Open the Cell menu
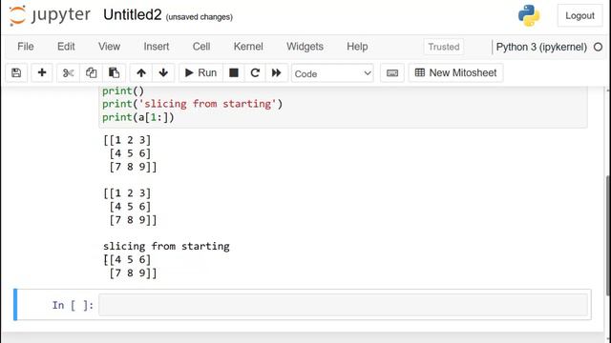Image resolution: width=611 pixels, height=343 pixels. pos(201,47)
